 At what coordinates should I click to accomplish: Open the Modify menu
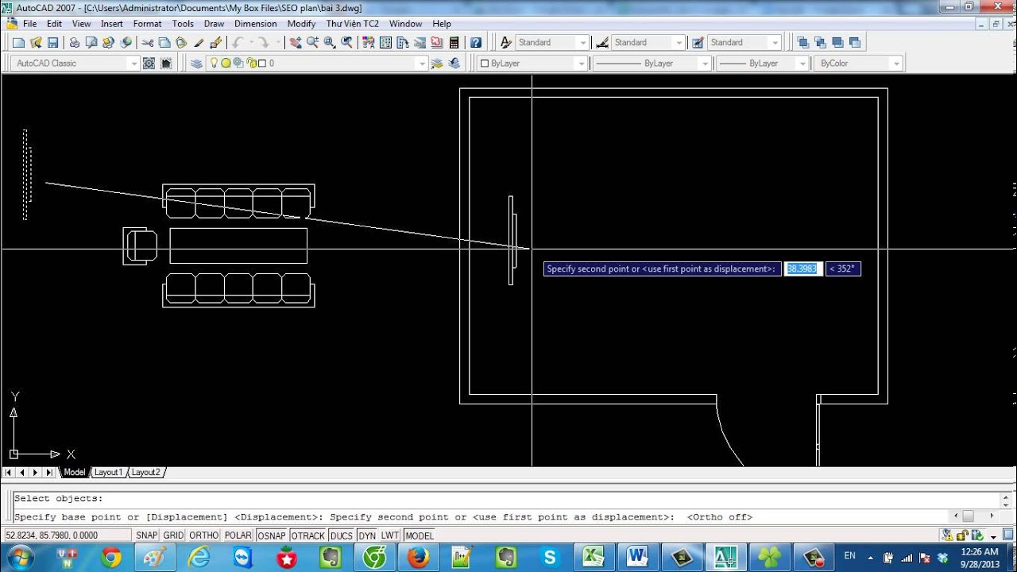point(301,24)
